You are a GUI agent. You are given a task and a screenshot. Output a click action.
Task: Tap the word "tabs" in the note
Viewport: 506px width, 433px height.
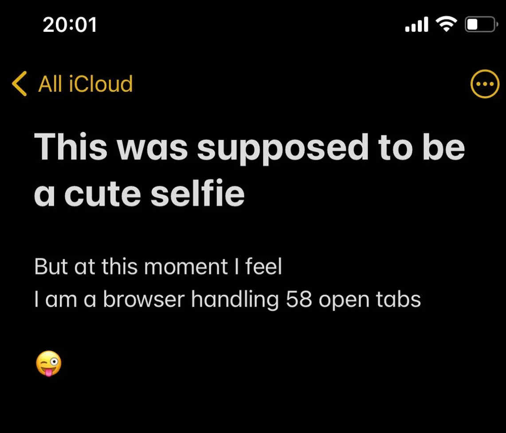coord(398,300)
